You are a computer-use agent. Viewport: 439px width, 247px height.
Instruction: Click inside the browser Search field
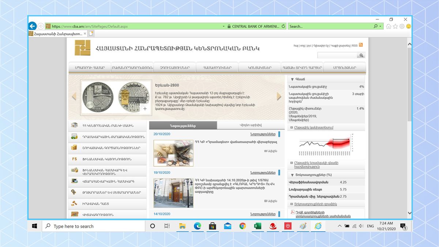click(x=329, y=26)
